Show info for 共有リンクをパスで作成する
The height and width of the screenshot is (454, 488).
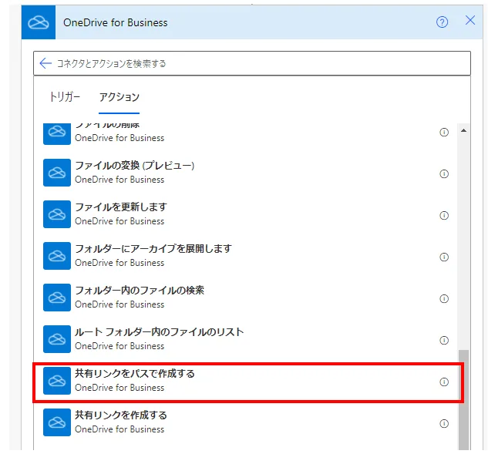[x=443, y=382]
